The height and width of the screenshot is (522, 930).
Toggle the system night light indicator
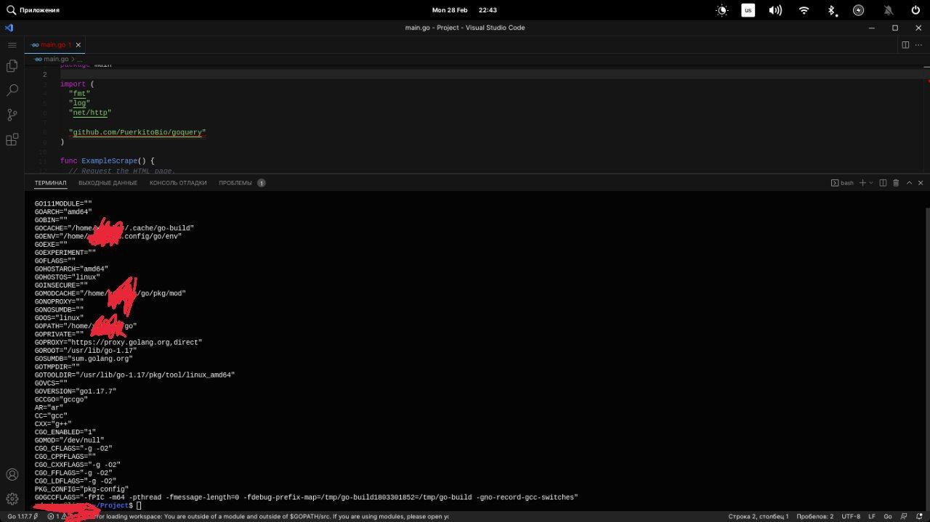[x=721, y=10]
